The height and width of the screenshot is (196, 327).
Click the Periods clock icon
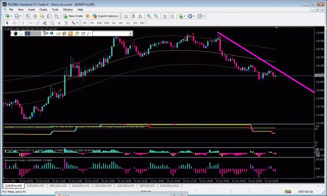click(190, 16)
